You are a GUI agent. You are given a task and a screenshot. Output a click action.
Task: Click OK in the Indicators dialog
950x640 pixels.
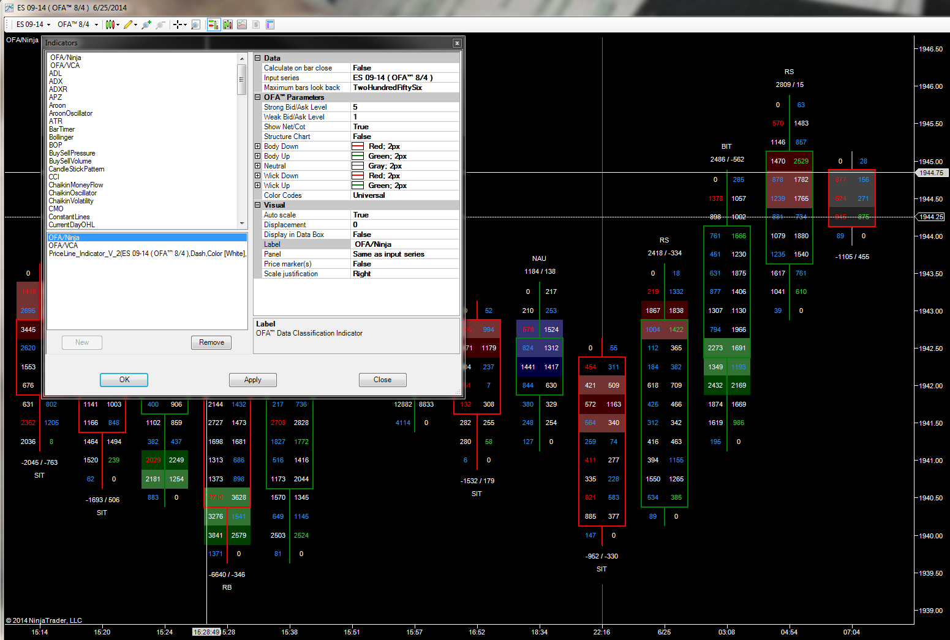point(124,380)
